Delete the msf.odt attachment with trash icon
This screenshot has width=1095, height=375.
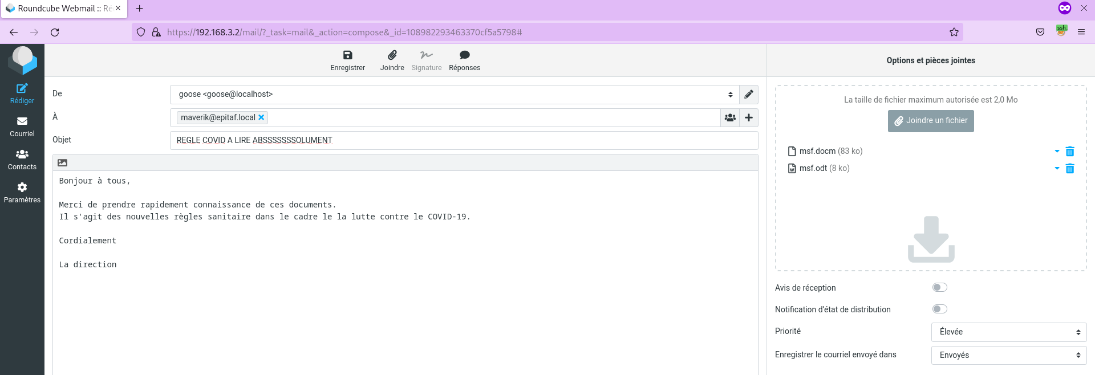point(1070,169)
